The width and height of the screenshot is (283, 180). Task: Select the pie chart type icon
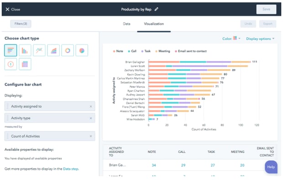(82, 50)
